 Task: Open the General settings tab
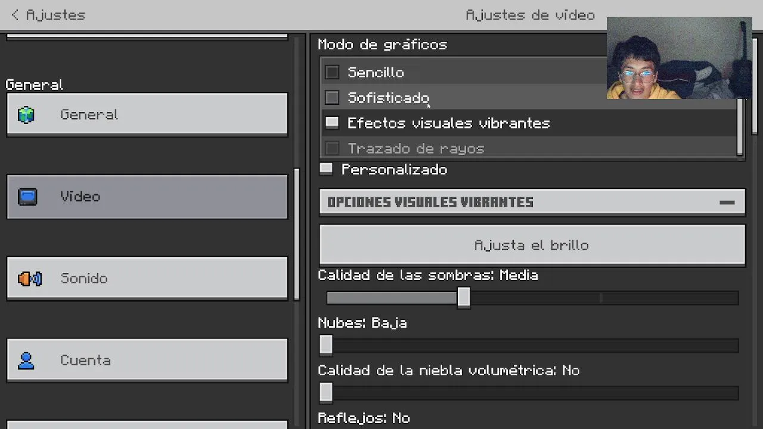coord(147,114)
